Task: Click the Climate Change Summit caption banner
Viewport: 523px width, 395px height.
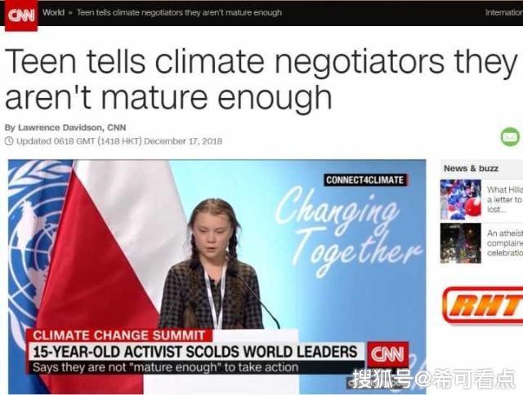Action: (x=119, y=335)
